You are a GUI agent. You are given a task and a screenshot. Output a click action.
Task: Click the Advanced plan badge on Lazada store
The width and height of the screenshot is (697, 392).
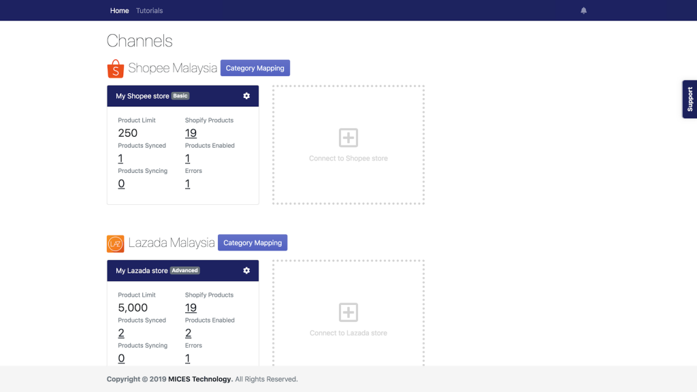(184, 271)
